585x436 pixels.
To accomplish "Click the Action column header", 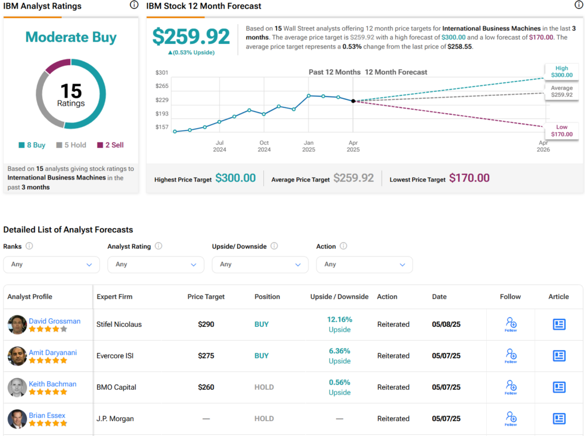I will click(387, 297).
